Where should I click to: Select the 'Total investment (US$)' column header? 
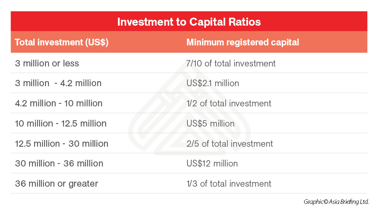point(61,42)
